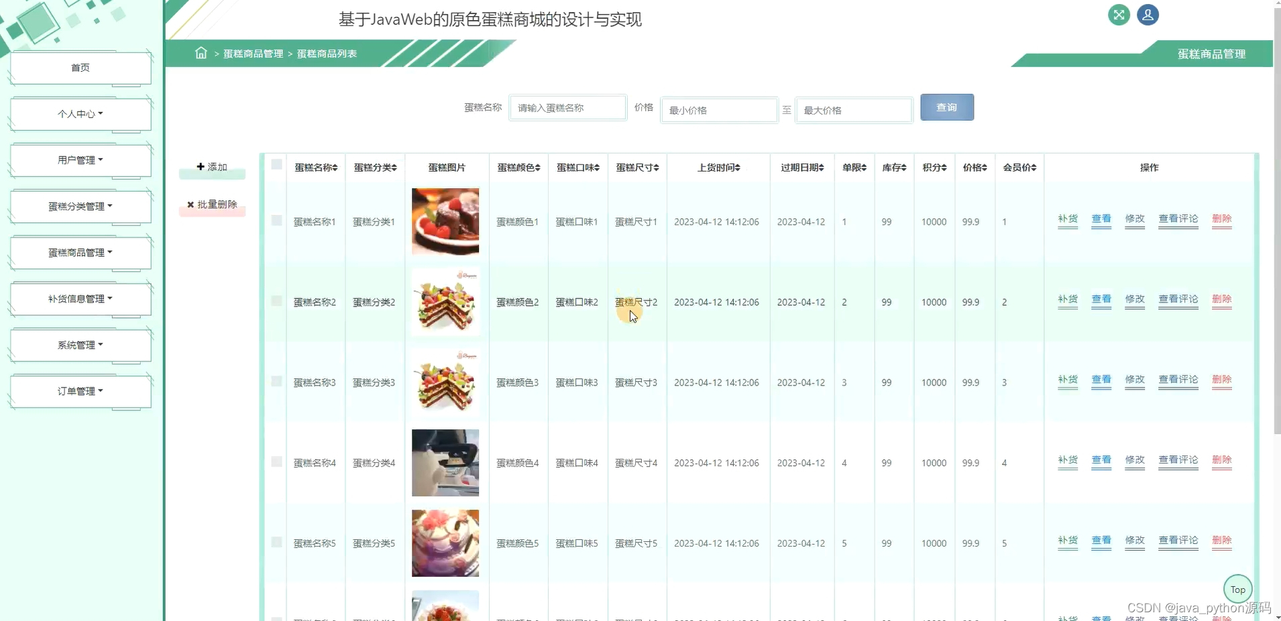The image size is (1281, 621).
Task: Sort table by 积分 column
Action: [934, 168]
